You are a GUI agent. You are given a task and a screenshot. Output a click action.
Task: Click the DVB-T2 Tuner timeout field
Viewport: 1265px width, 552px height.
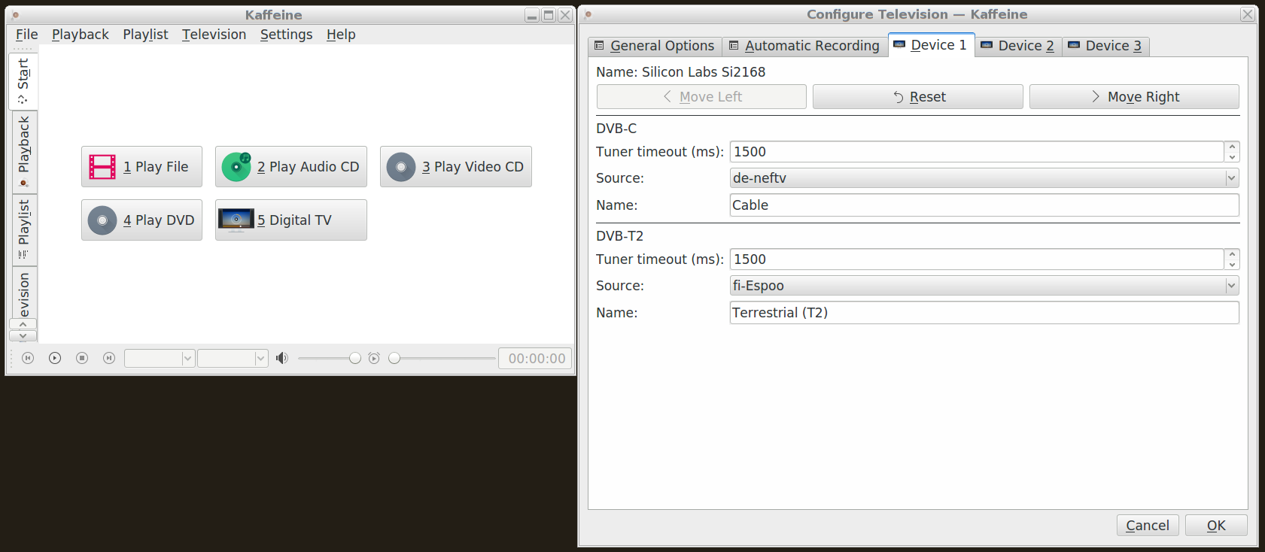(977, 259)
